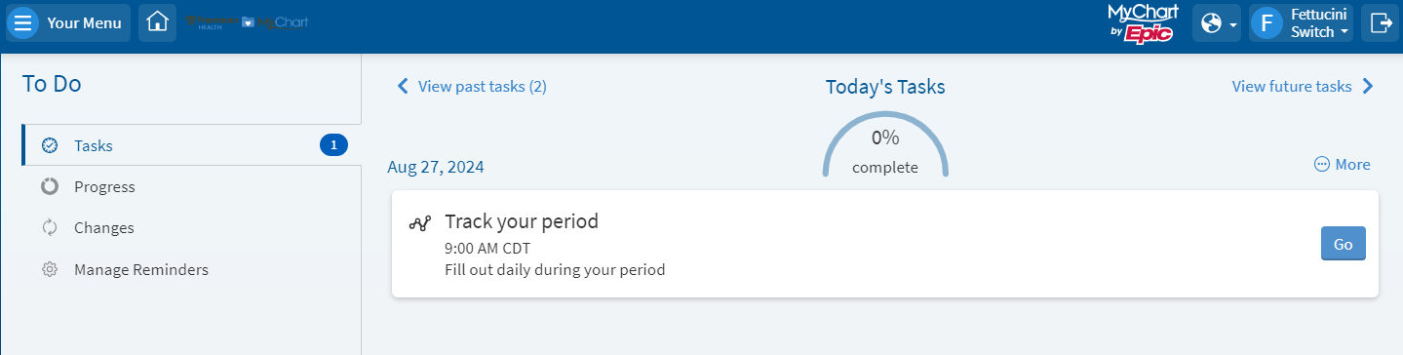Click the MyChart by Epic logo

click(x=1143, y=22)
